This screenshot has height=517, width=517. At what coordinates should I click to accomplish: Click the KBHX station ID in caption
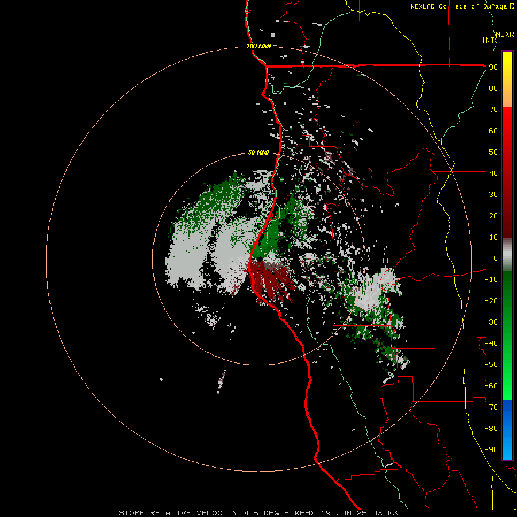coord(304,513)
